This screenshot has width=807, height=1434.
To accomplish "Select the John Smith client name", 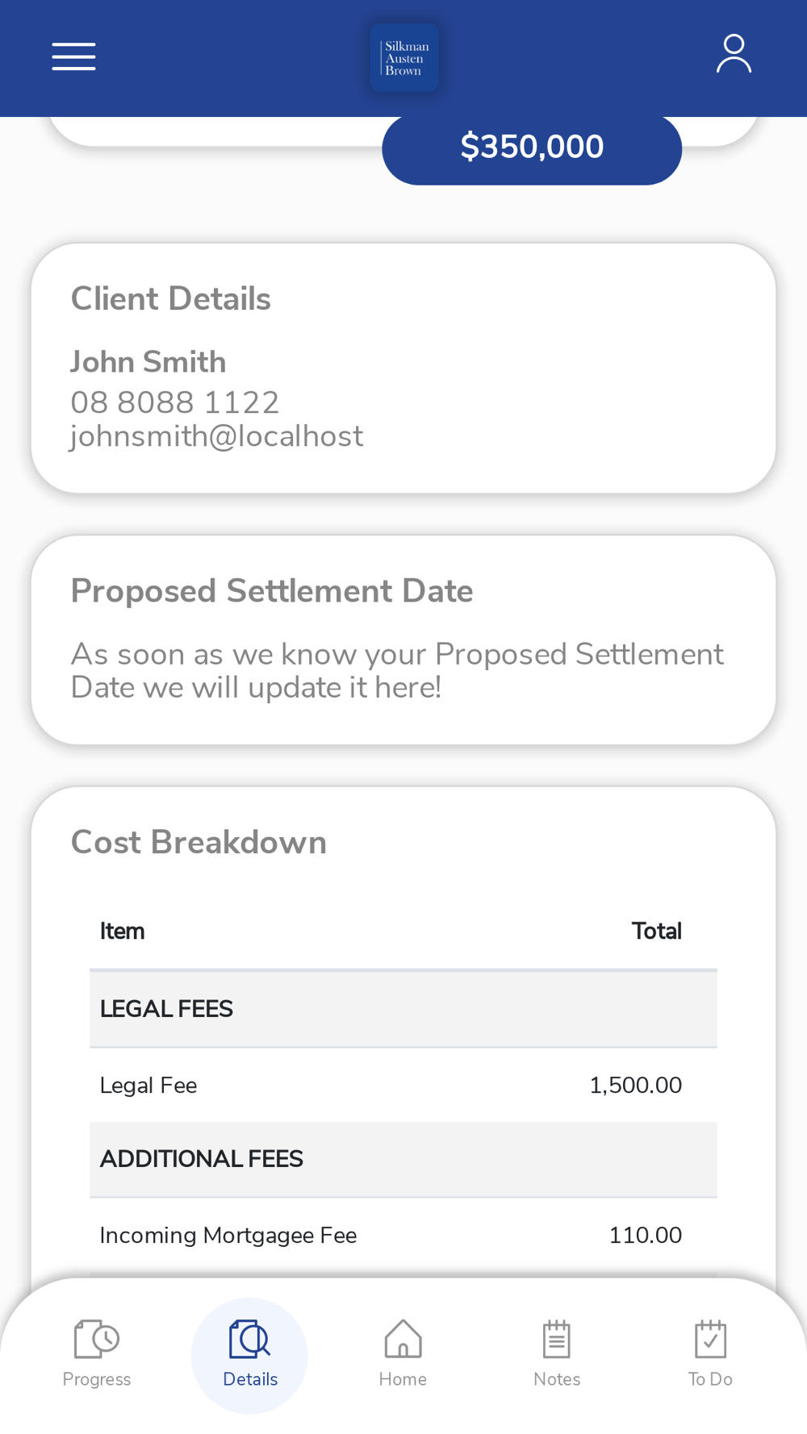I will tap(148, 362).
